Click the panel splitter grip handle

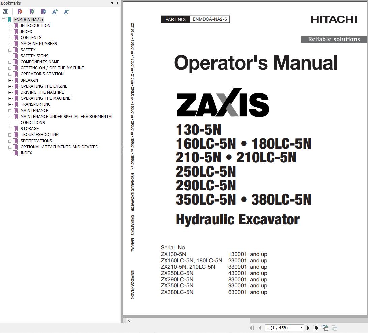[x=122, y=148]
